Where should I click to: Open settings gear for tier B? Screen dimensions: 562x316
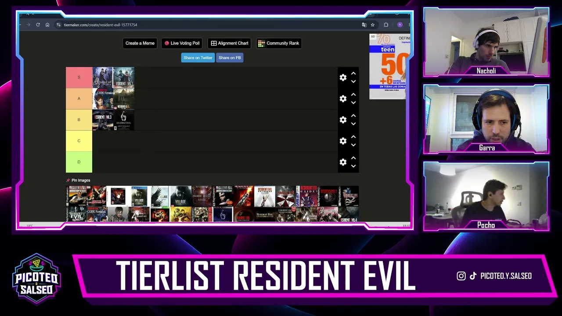pos(343,120)
